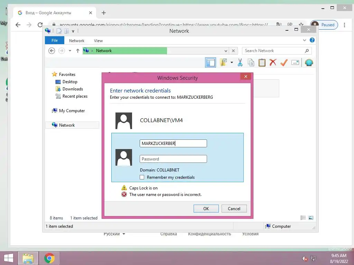Select Network in navigation pane
Viewport: 354px width, 265px height.
point(72,125)
